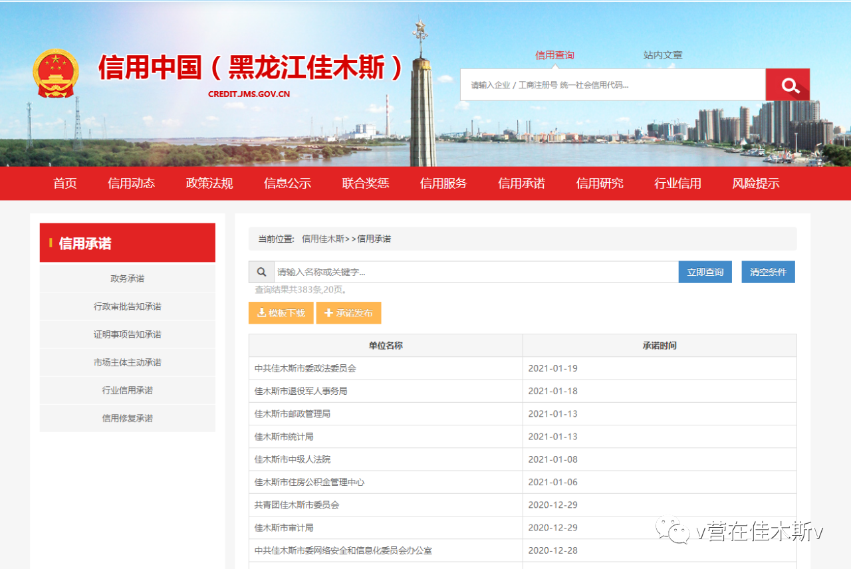Click the 查询结果共383条,20页 result count text

[x=301, y=290]
